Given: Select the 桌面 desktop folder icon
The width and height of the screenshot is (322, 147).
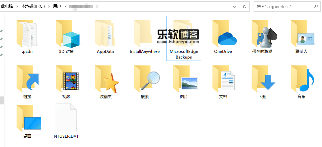Looking at the screenshot, I should [28, 118].
